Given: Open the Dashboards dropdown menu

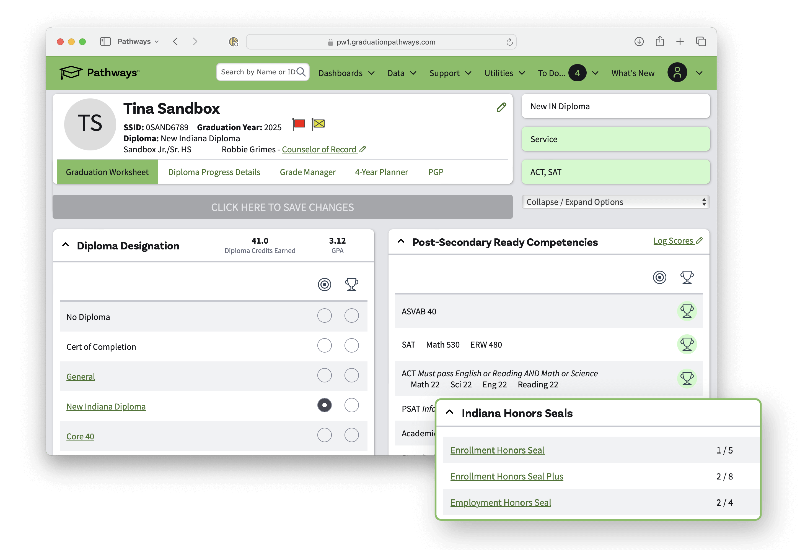Looking at the screenshot, I should point(346,73).
